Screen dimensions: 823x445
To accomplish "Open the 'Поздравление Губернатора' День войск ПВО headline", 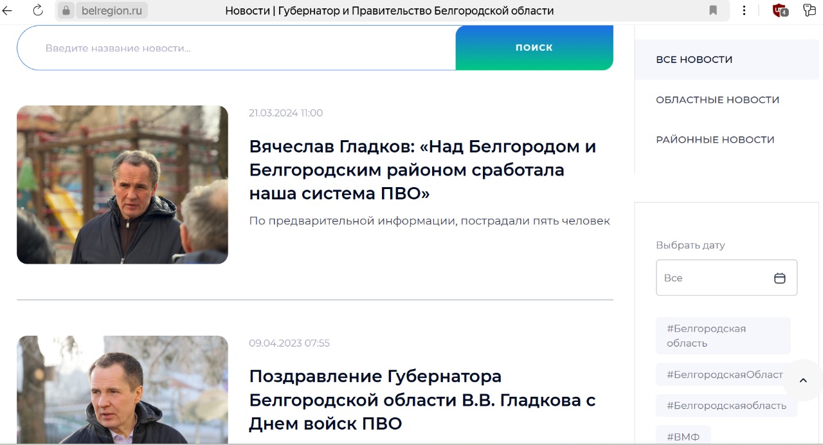I will (x=422, y=399).
